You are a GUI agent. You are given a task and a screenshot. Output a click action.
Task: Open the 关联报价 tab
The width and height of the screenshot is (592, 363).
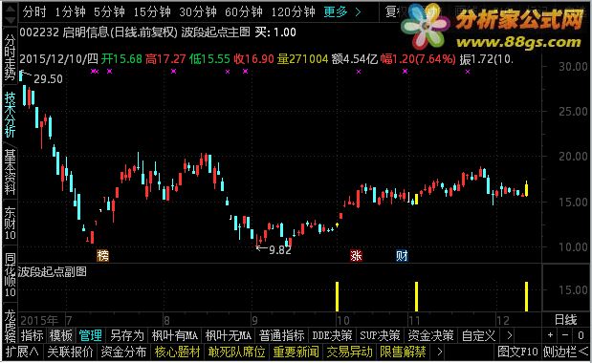pyautogui.click(x=70, y=352)
